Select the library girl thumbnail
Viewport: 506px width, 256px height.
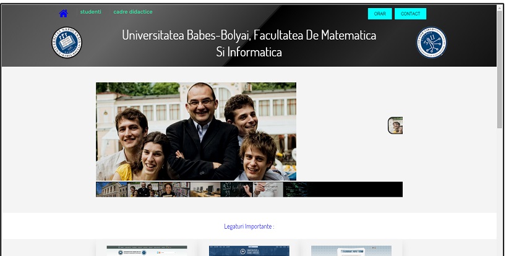point(174,190)
